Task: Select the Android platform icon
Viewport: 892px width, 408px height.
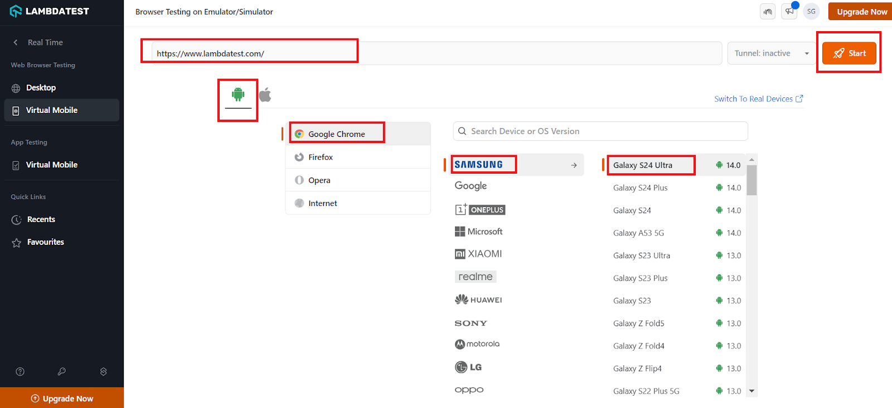Action: click(x=238, y=95)
